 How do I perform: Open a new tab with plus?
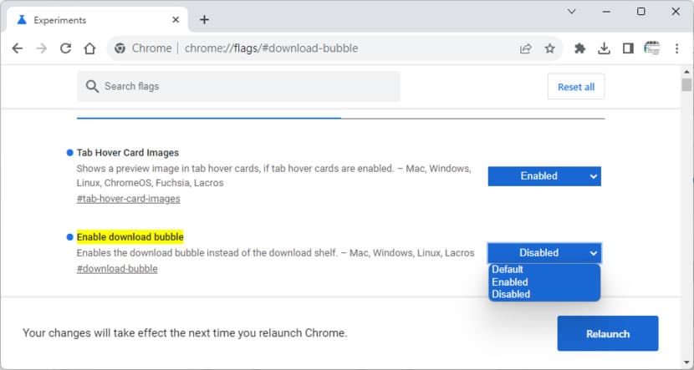pyautogui.click(x=204, y=20)
